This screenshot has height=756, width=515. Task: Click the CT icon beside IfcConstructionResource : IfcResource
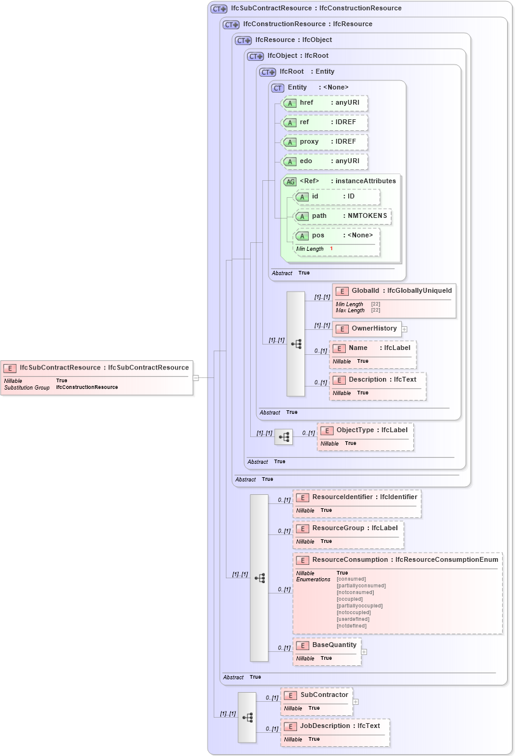(229, 24)
